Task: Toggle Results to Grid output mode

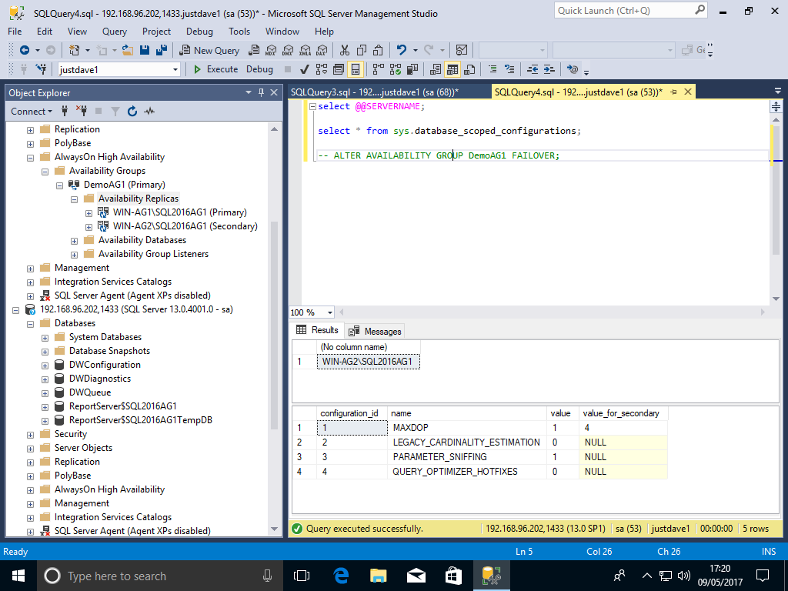Action: (452, 69)
